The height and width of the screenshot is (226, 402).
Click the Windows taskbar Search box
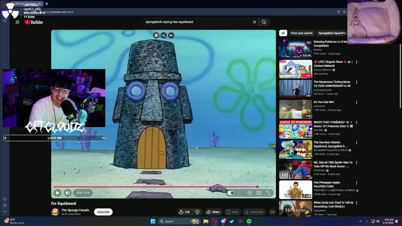coord(179,221)
